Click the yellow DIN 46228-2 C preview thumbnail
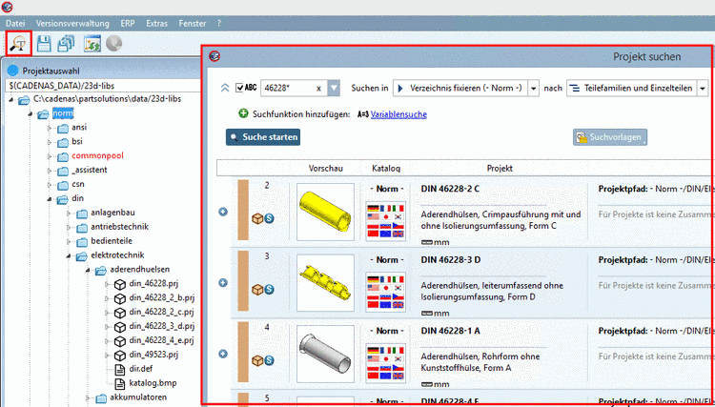The image size is (715, 407). pos(326,212)
